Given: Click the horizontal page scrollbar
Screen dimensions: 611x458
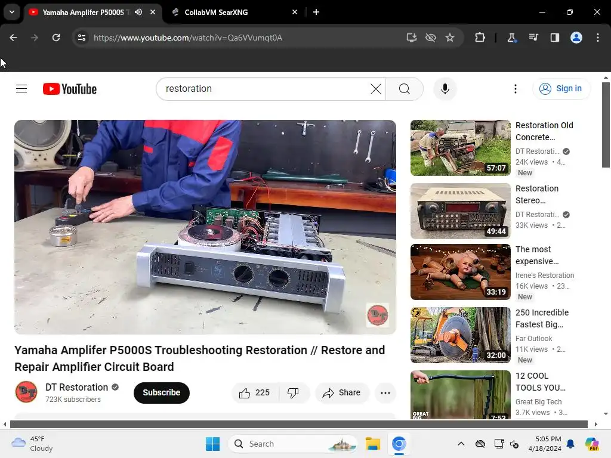Looking at the screenshot, I should (x=299, y=424).
